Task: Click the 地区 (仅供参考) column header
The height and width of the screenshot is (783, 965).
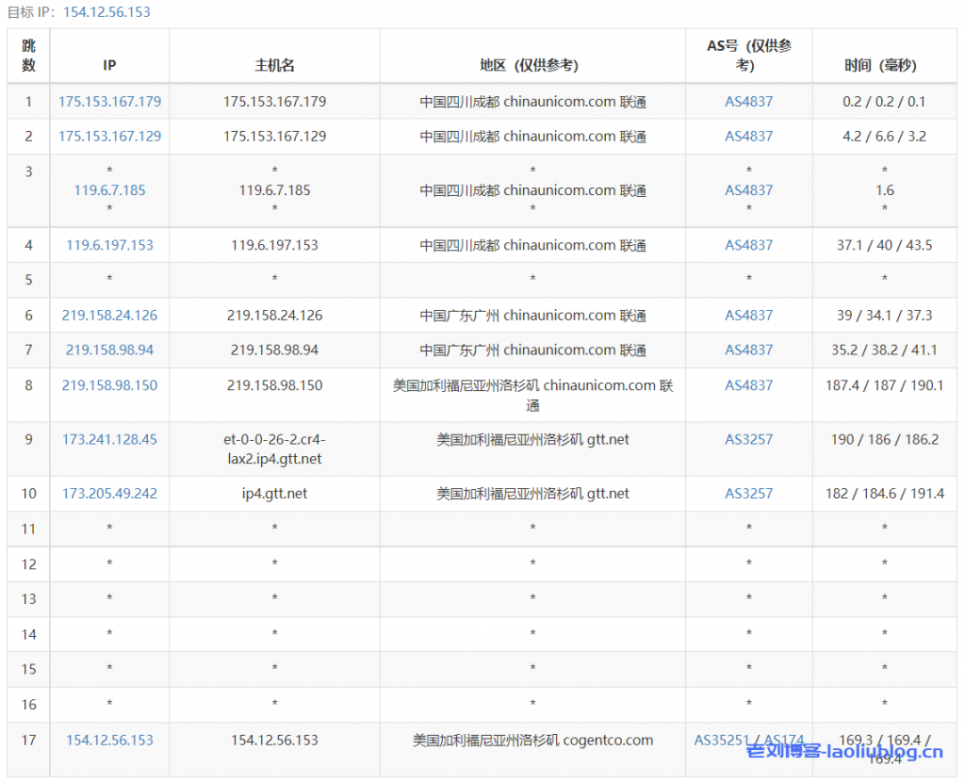Action: coord(532,65)
